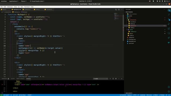The width and height of the screenshot is (171, 96).
Task: Click notifications bell in status bar
Action: [x=169, y=95]
